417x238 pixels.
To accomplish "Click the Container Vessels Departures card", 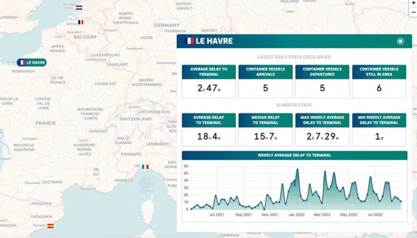I will [322, 81].
